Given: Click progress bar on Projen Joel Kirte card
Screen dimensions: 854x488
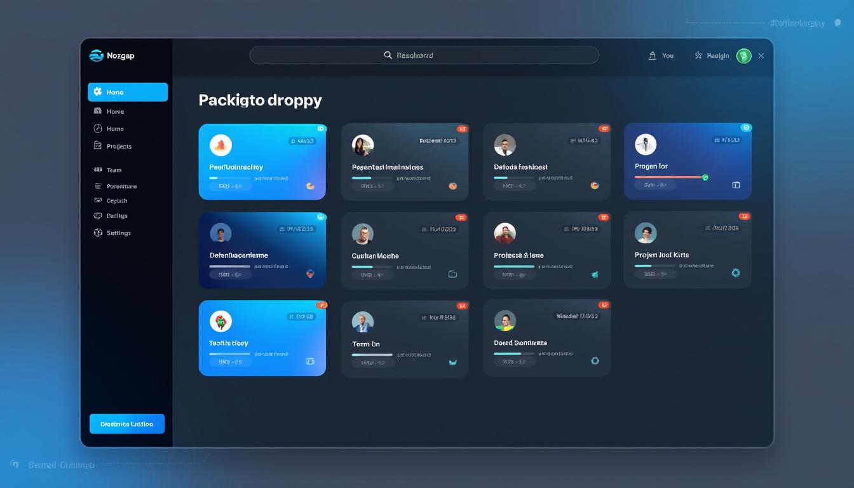Looking at the screenshot, I should point(654,266).
